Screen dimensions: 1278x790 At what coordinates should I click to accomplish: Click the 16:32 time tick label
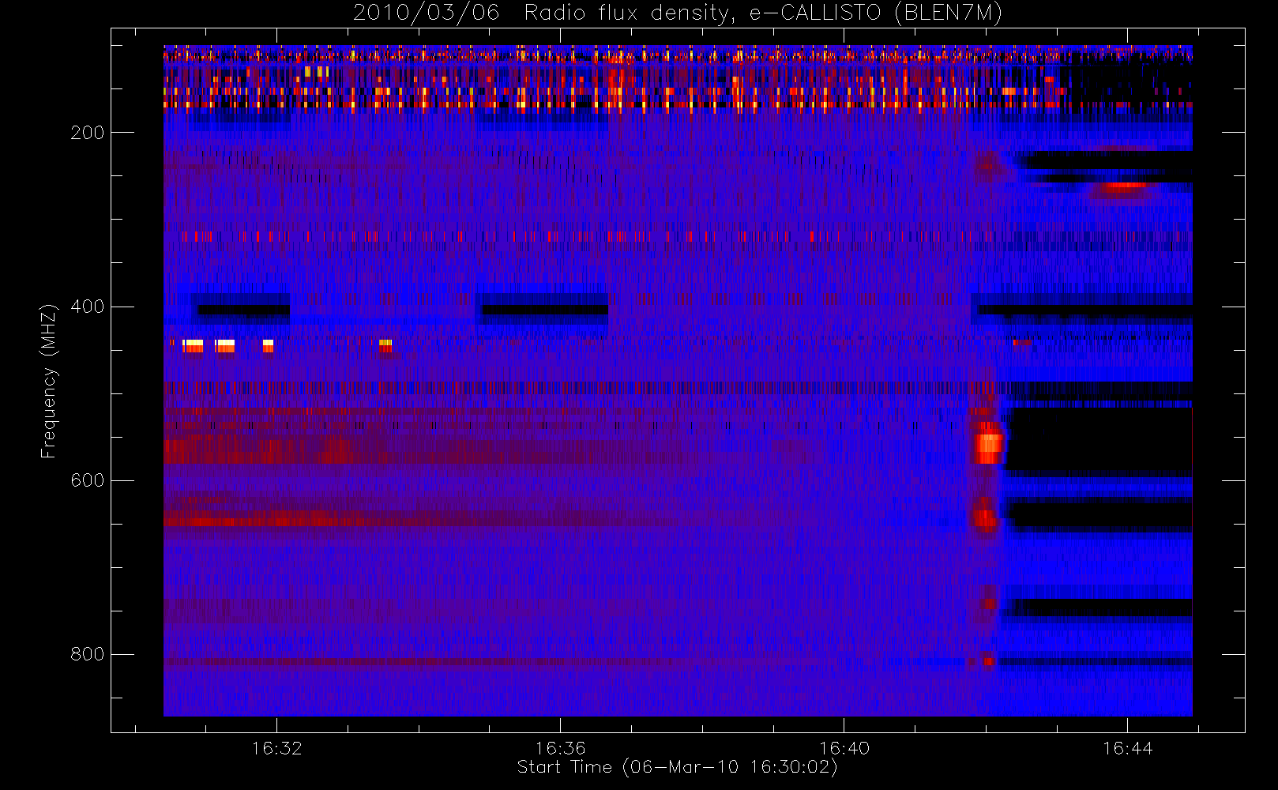click(277, 748)
